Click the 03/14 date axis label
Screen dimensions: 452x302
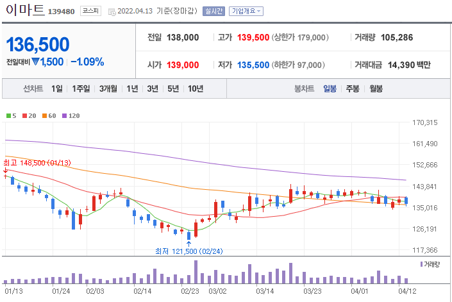coord(265,291)
